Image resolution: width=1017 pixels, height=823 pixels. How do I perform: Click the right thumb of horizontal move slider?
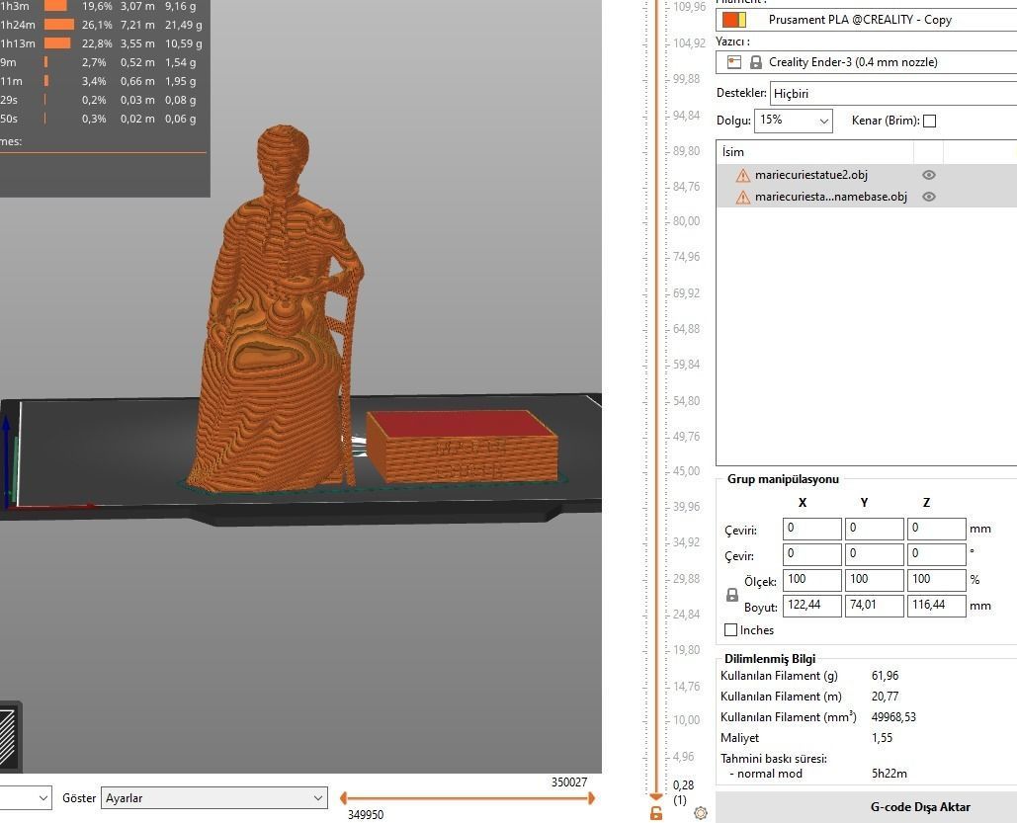591,798
